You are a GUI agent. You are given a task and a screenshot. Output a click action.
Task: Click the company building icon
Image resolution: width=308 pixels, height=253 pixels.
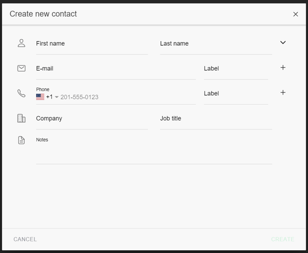pyautogui.click(x=21, y=118)
